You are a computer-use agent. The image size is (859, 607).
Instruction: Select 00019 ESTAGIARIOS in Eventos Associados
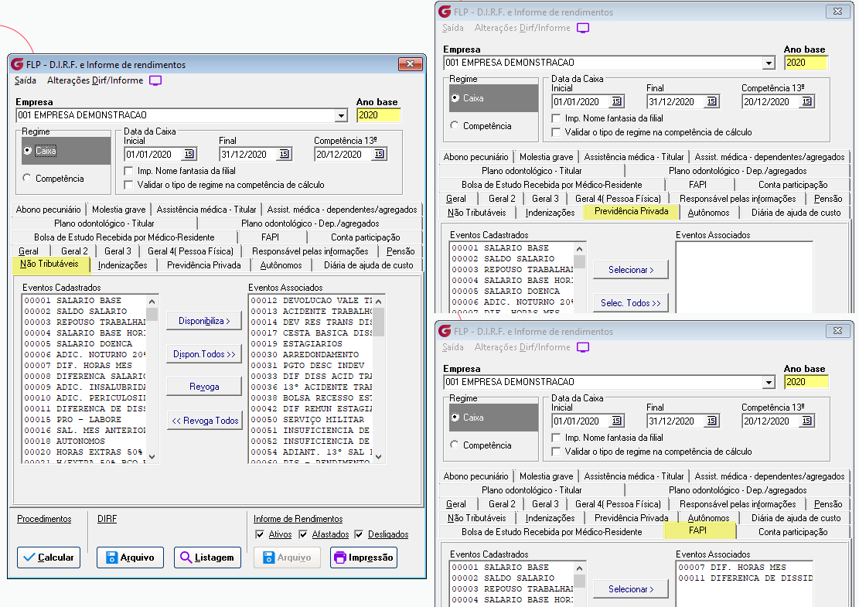(x=311, y=344)
